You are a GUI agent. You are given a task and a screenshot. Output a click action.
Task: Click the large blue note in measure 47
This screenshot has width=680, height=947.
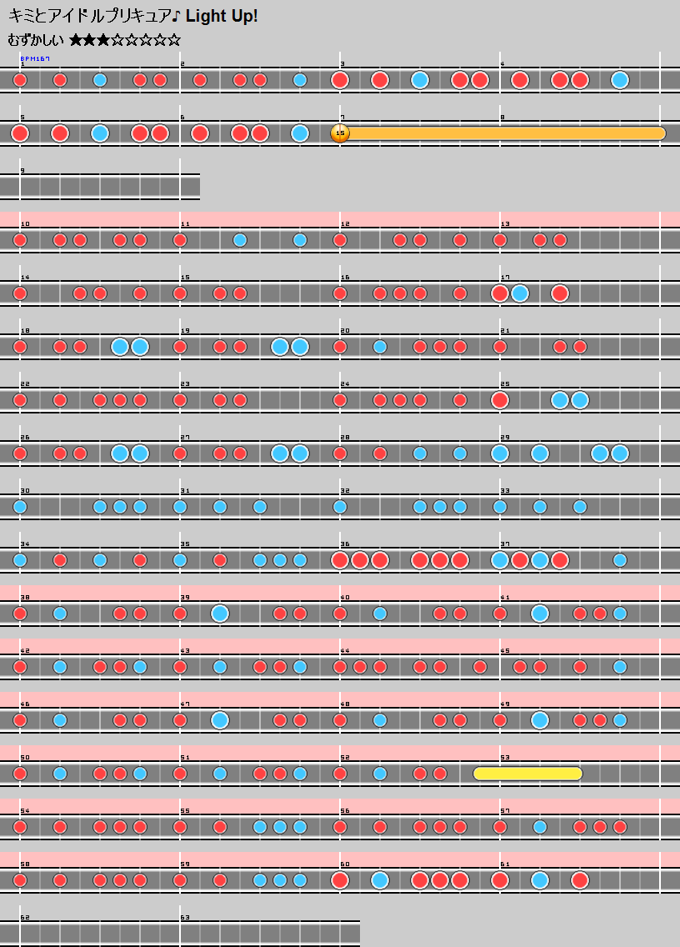[x=220, y=720]
